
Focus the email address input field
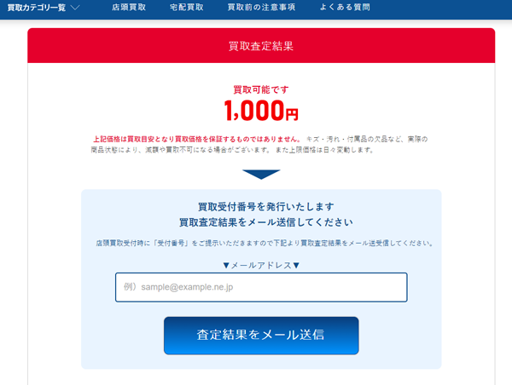(x=261, y=287)
